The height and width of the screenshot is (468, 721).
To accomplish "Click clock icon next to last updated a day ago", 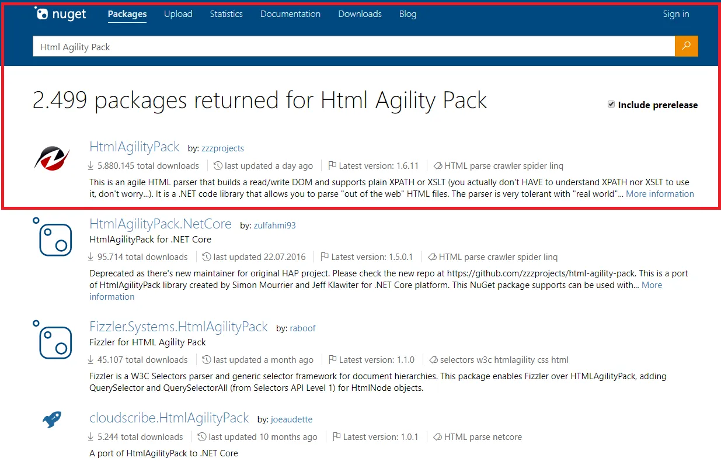I will click(x=218, y=166).
